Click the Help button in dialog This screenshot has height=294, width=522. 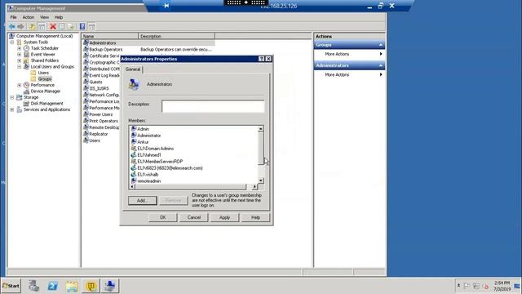click(255, 217)
